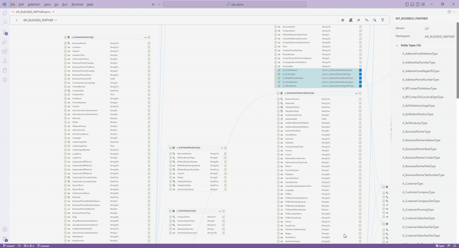Image resolution: width=459 pixels, height=248 pixels.
Task: Open the Search view in activity bar
Action: click(4, 22)
